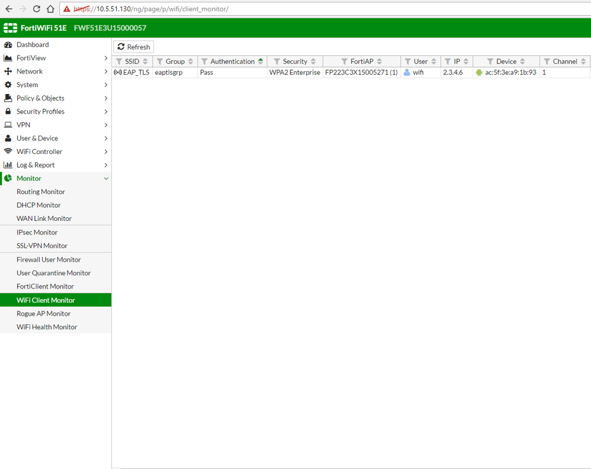
Task: Click the browser address bar URL
Action: (x=151, y=9)
